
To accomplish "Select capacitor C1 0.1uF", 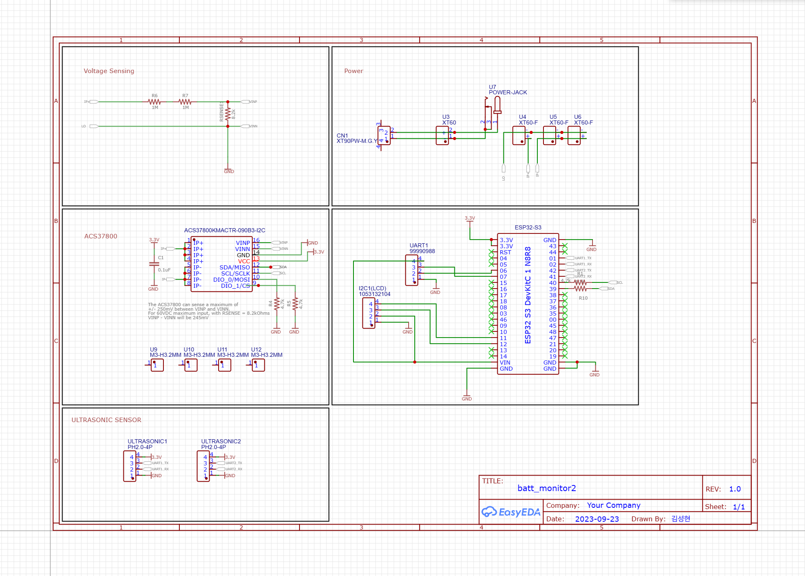I will (x=154, y=264).
